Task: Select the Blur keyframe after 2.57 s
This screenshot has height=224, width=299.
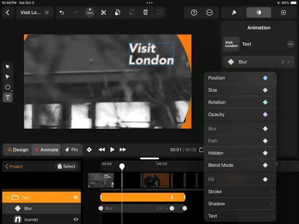Action: point(172,208)
